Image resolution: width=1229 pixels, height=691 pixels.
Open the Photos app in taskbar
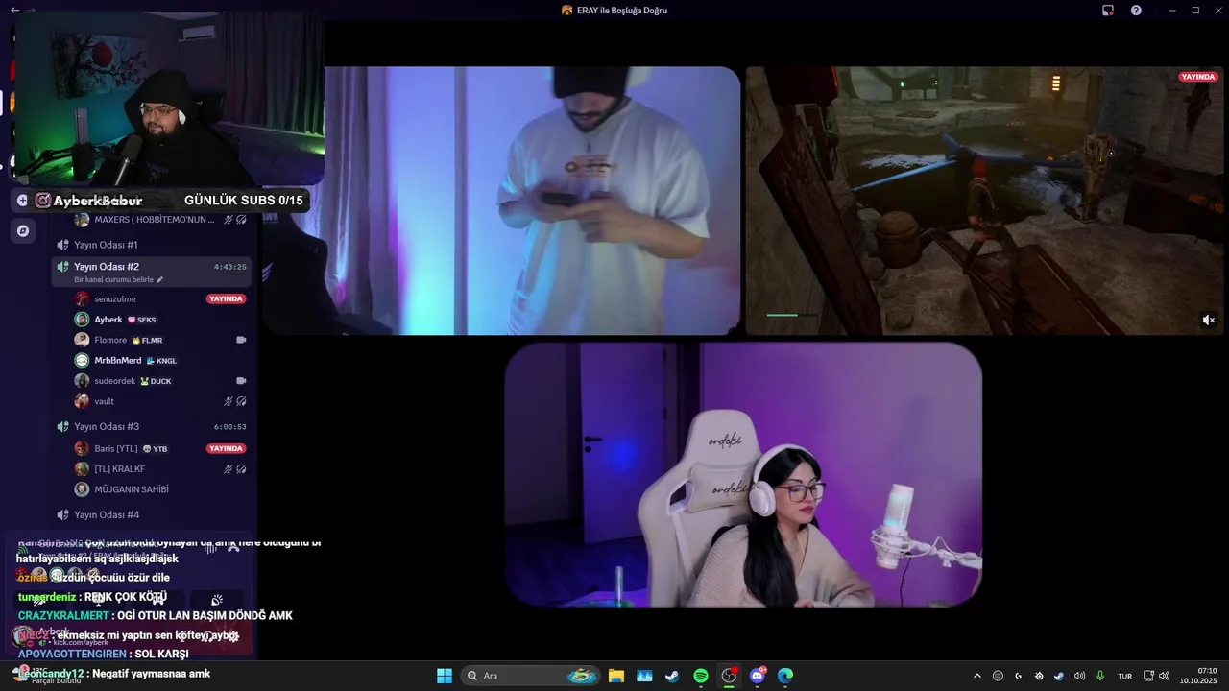pyautogui.click(x=644, y=676)
